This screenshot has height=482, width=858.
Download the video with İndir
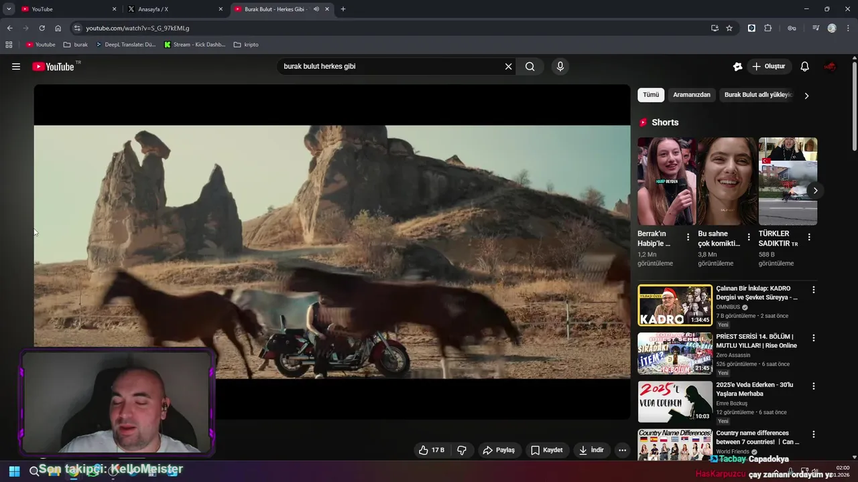click(x=592, y=450)
